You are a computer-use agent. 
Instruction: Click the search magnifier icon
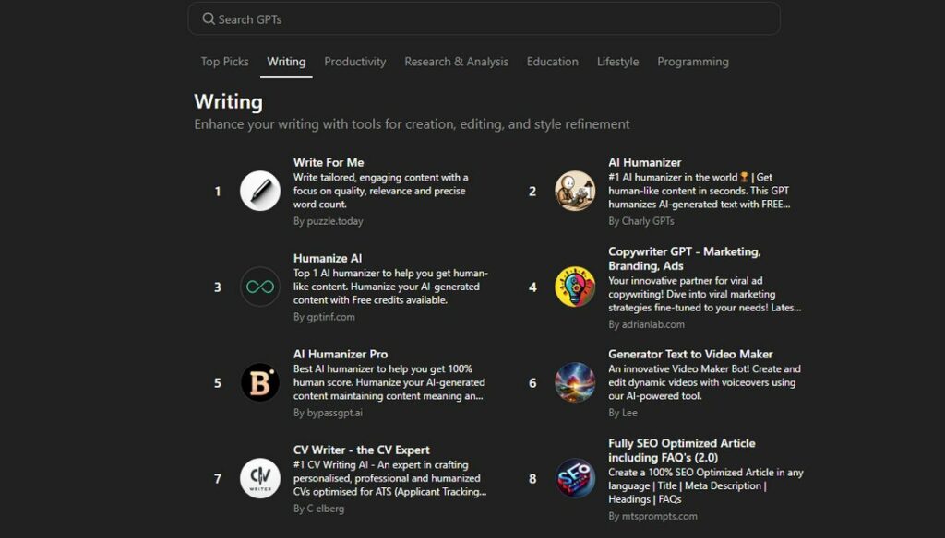tap(209, 19)
